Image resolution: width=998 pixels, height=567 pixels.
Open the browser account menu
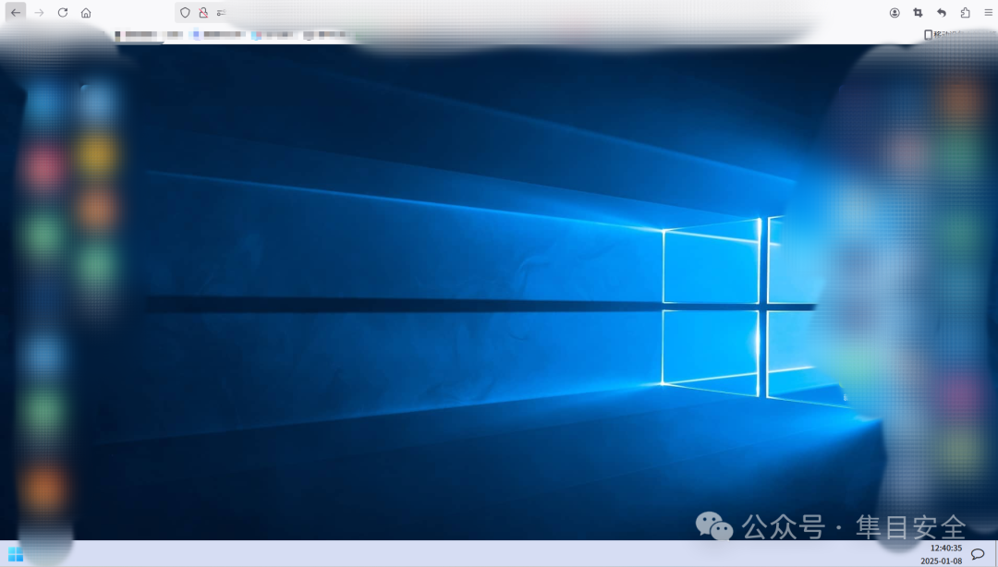[x=895, y=13]
